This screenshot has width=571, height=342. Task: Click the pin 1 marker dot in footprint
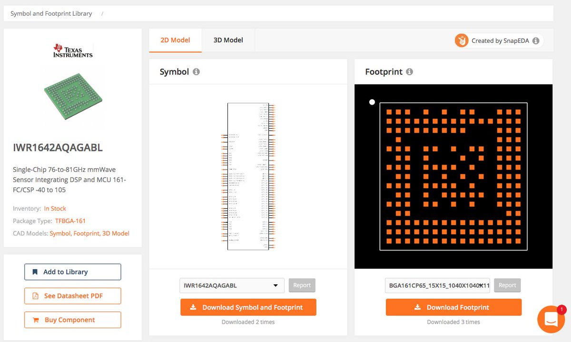372,102
